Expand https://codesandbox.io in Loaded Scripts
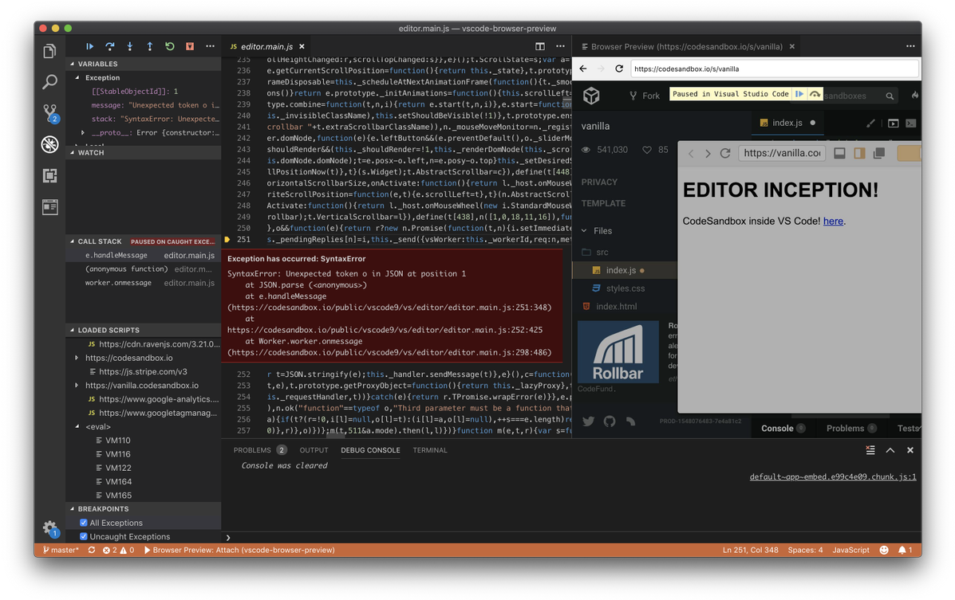Viewport: 955px width, 600px height. click(x=77, y=358)
